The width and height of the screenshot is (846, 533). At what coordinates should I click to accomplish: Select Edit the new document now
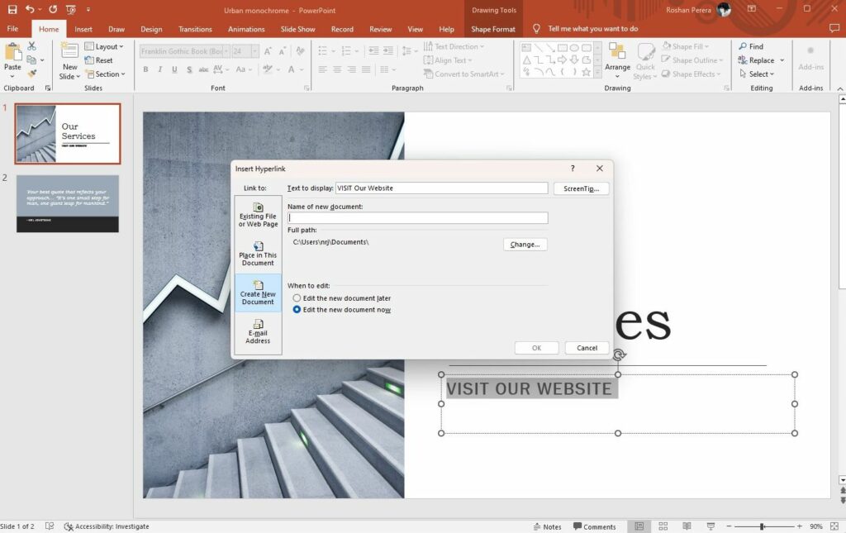[x=297, y=310]
